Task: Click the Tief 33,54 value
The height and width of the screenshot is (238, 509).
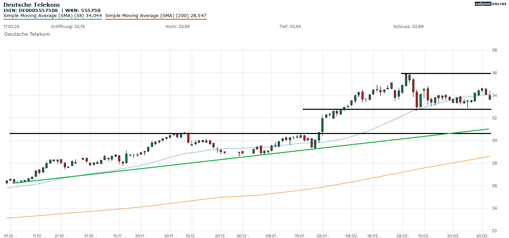Action: pos(290,27)
